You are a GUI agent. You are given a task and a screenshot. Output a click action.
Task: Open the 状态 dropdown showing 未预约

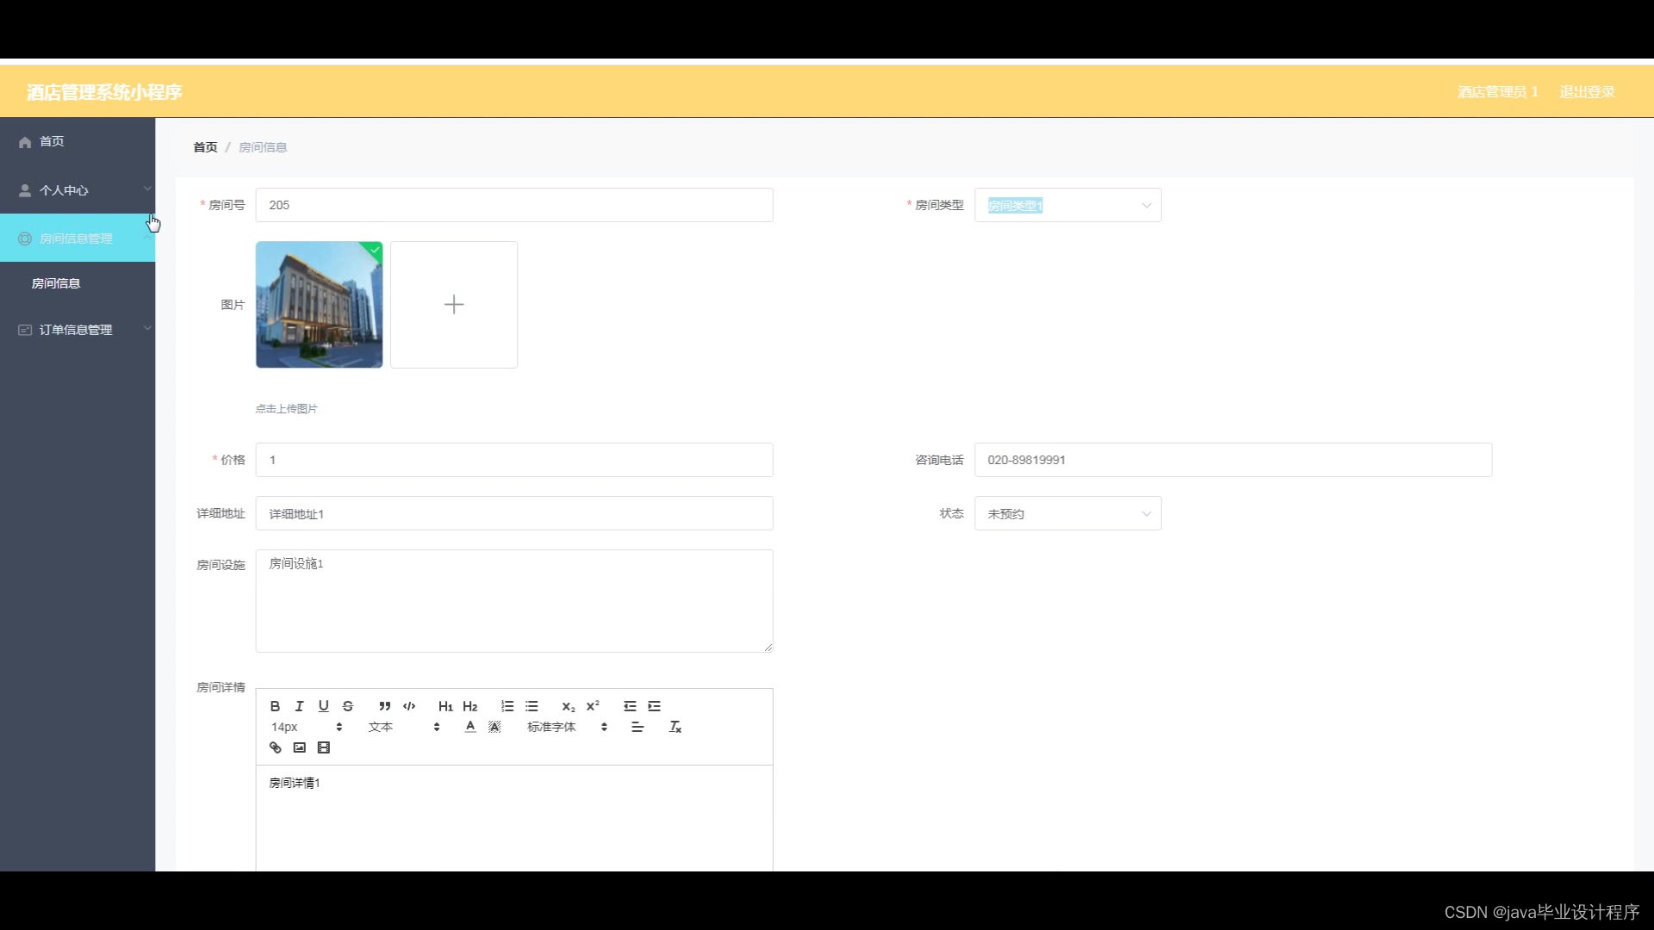[x=1067, y=514]
